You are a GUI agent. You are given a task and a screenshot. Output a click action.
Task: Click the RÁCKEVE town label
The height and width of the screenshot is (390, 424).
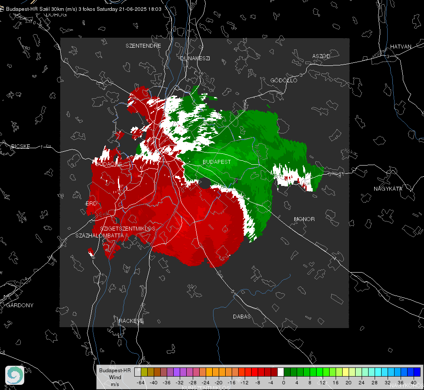[131, 321]
